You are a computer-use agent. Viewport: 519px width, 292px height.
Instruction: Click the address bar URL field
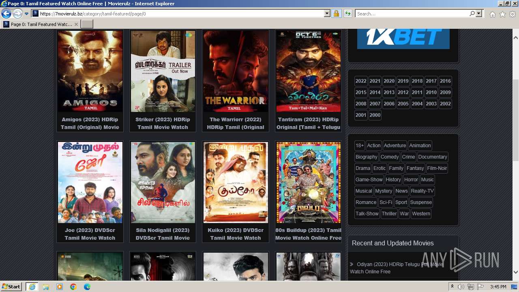pos(181,14)
